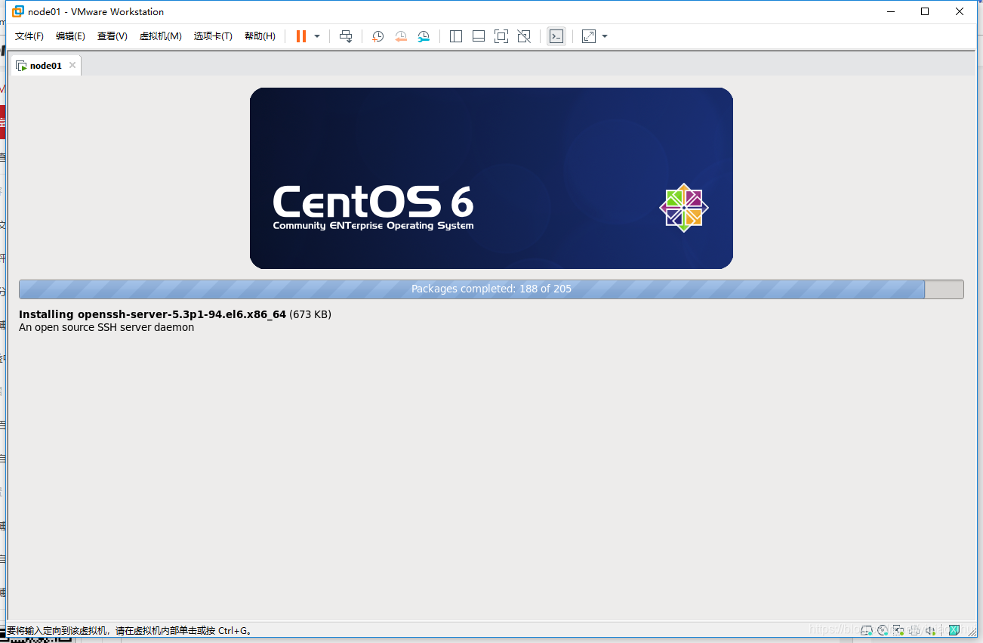Open the 选项卡(T) menu
This screenshot has width=983, height=643.
click(x=213, y=36)
